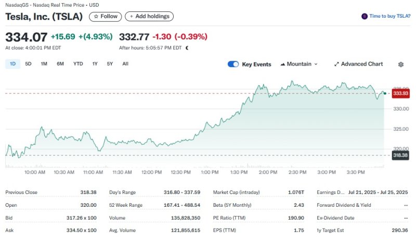Click the 318.38 previous close chart label
This screenshot has width=416, height=239.
(400, 155)
